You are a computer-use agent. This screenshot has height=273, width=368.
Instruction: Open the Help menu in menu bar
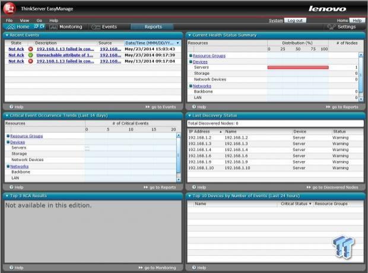pyautogui.click(x=54, y=20)
